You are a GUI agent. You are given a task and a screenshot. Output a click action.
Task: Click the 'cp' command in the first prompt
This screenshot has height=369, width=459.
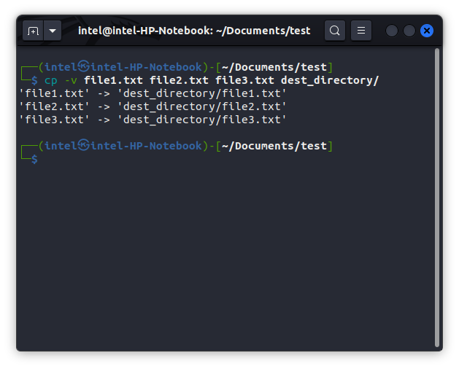(51, 80)
